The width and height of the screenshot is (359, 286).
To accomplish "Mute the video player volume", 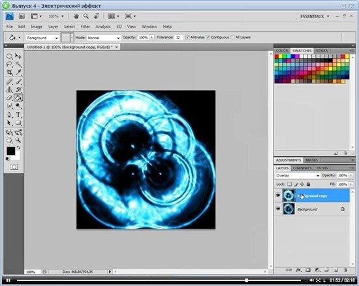I will [311, 280].
